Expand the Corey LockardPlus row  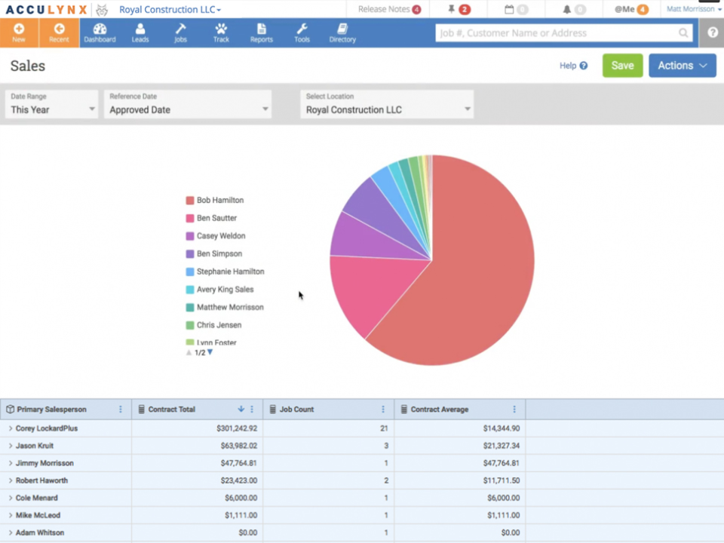click(x=10, y=428)
